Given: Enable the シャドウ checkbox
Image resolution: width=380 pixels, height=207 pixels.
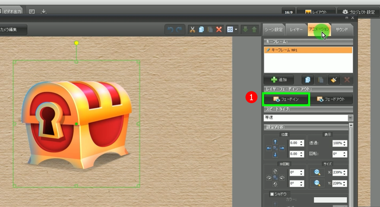Looking at the screenshot, I should pyautogui.click(x=272, y=194).
